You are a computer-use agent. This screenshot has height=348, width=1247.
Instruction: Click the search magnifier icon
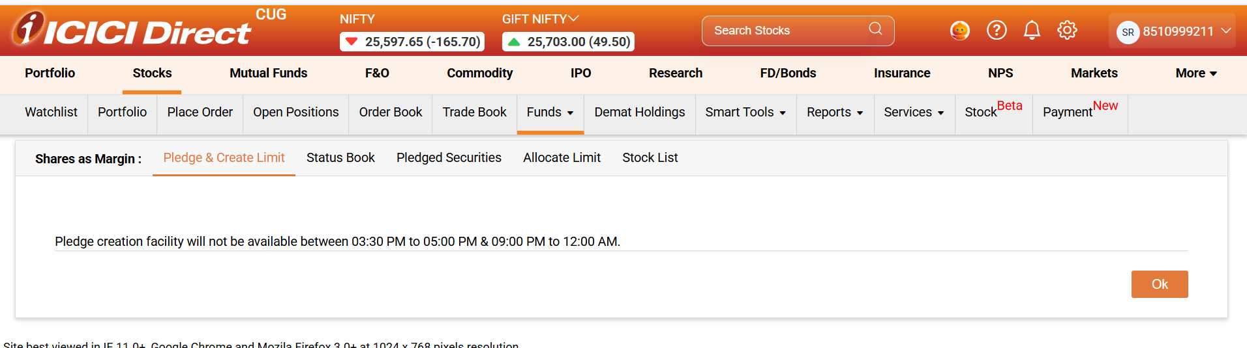click(x=875, y=29)
